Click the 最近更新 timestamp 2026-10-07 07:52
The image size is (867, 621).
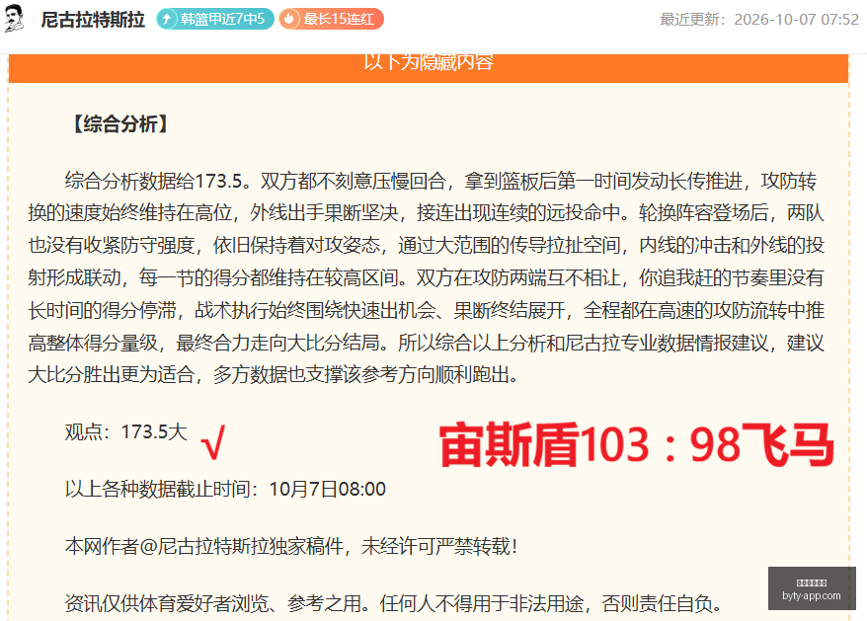click(x=759, y=20)
